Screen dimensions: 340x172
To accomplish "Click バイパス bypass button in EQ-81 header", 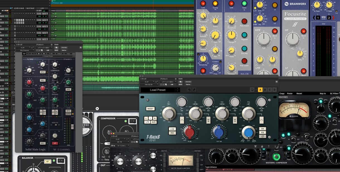I will coord(188,82).
